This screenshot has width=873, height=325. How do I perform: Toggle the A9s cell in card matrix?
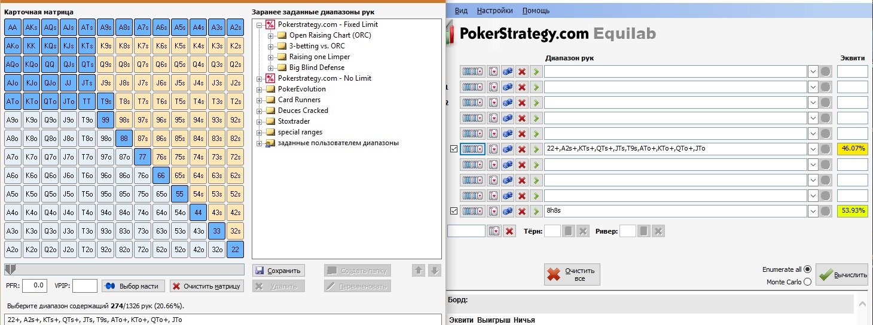[x=105, y=27]
